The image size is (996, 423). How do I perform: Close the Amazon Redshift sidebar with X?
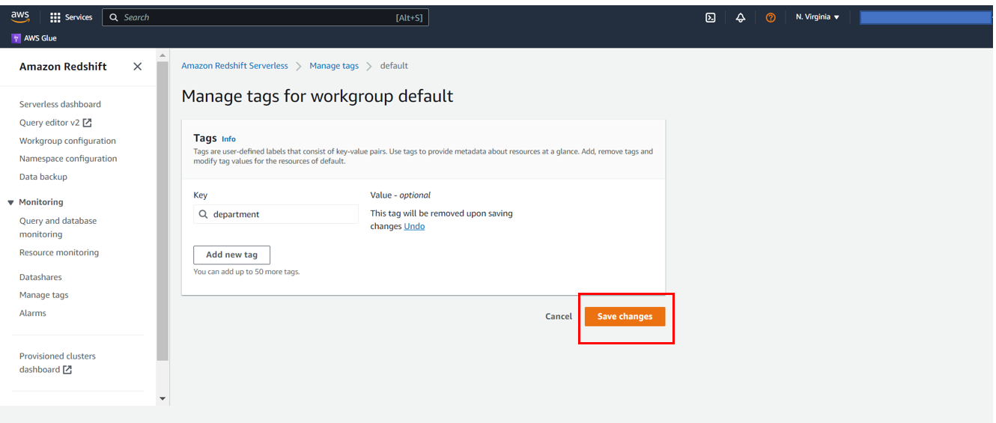pyautogui.click(x=137, y=67)
